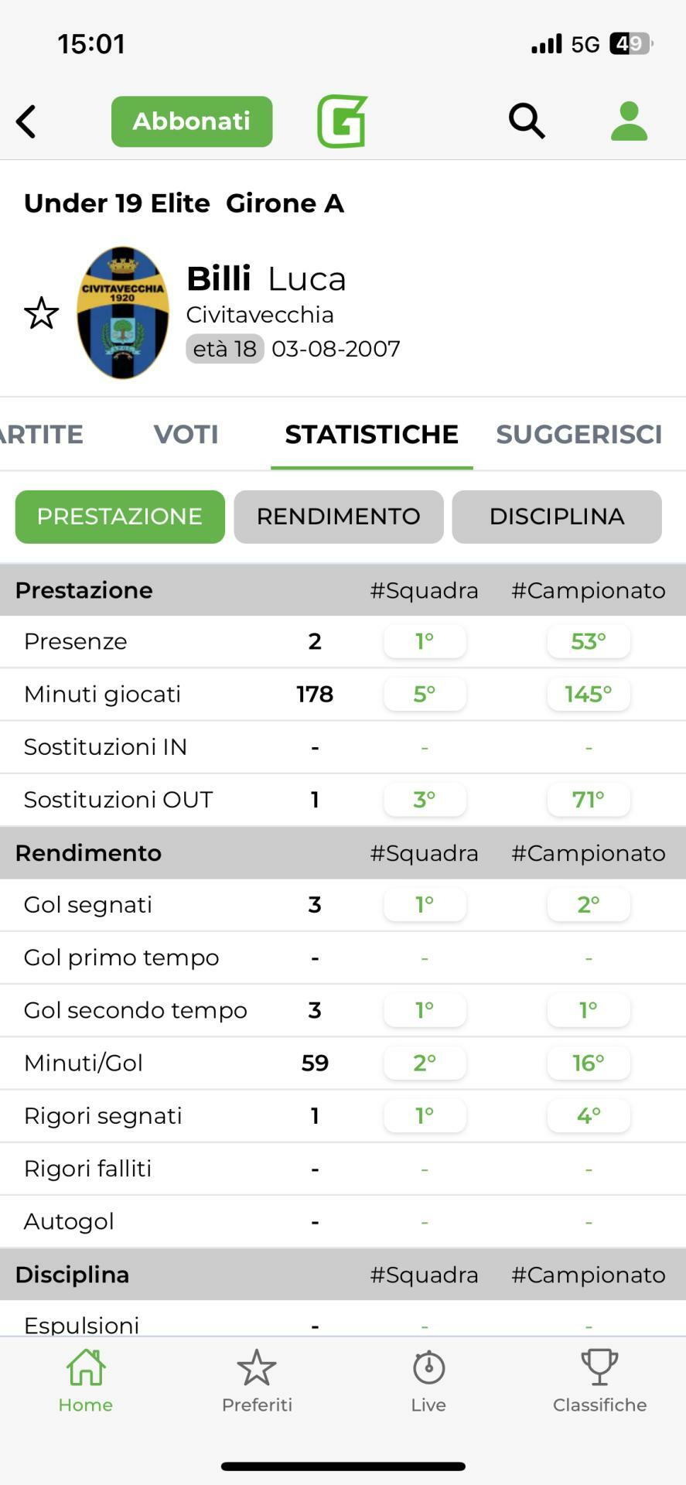Select the RENDIMENTO filter pill
Viewport: 686px width, 1485px height.
coord(339,517)
